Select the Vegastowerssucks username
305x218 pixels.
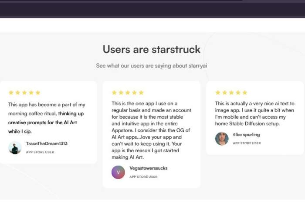149,168
